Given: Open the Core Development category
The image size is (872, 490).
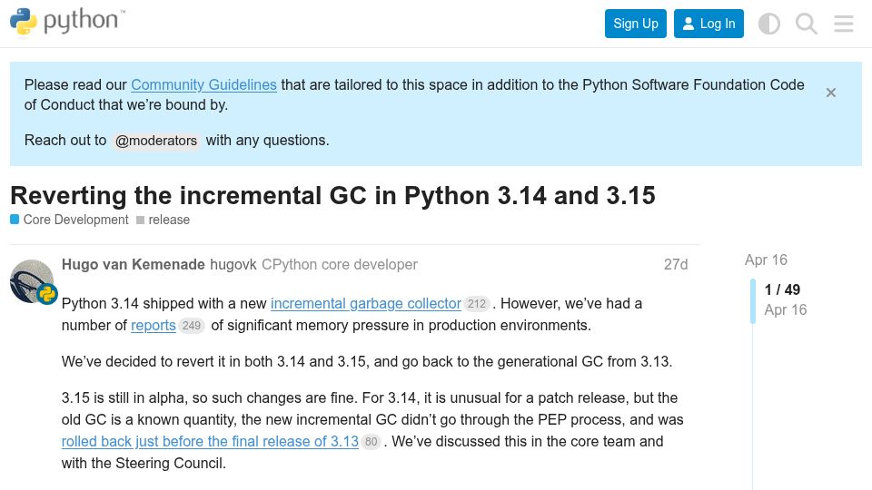Looking at the screenshot, I should click(x=70, y=220).
